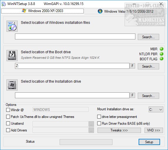Open Mount Installation drive letter dropdown
This screenshot has height=150, width=168.
coord(156,109)
